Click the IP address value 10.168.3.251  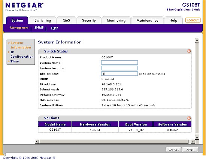pyautogui.click(x=111, y=84)
